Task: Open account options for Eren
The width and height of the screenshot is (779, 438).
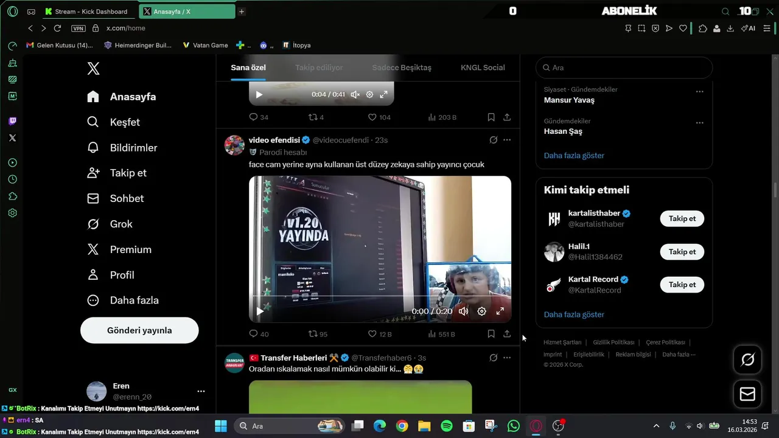Action: pyautogui.click(x=201, y=391)
